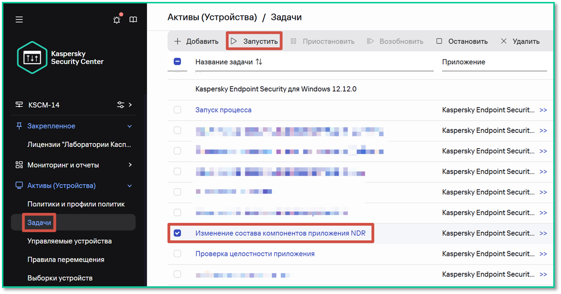Click the pause icon of Приостановить

[293, 41]
